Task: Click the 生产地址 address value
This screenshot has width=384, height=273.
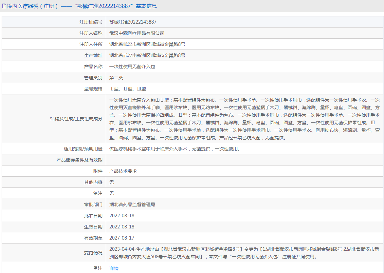Action: coord(147,55)
